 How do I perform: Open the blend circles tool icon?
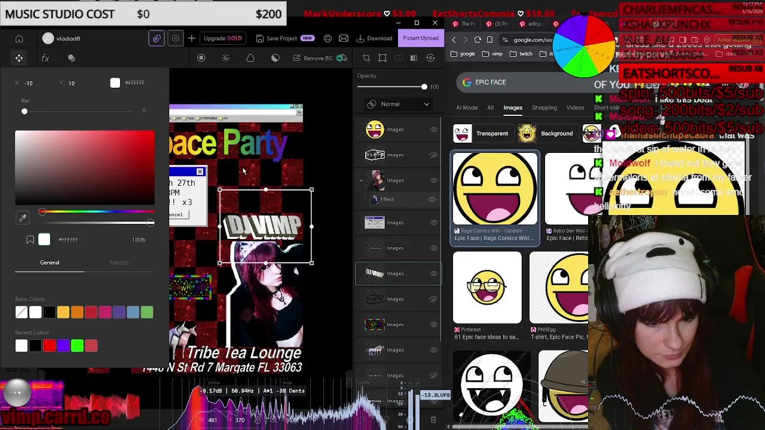(72, 58)
